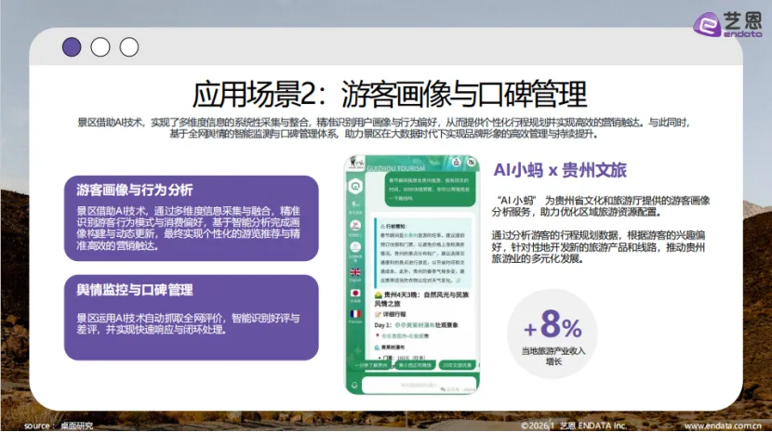Click the paragraph starting '“AI 小蚂” 为贵州省'

[x=601, y=206]
